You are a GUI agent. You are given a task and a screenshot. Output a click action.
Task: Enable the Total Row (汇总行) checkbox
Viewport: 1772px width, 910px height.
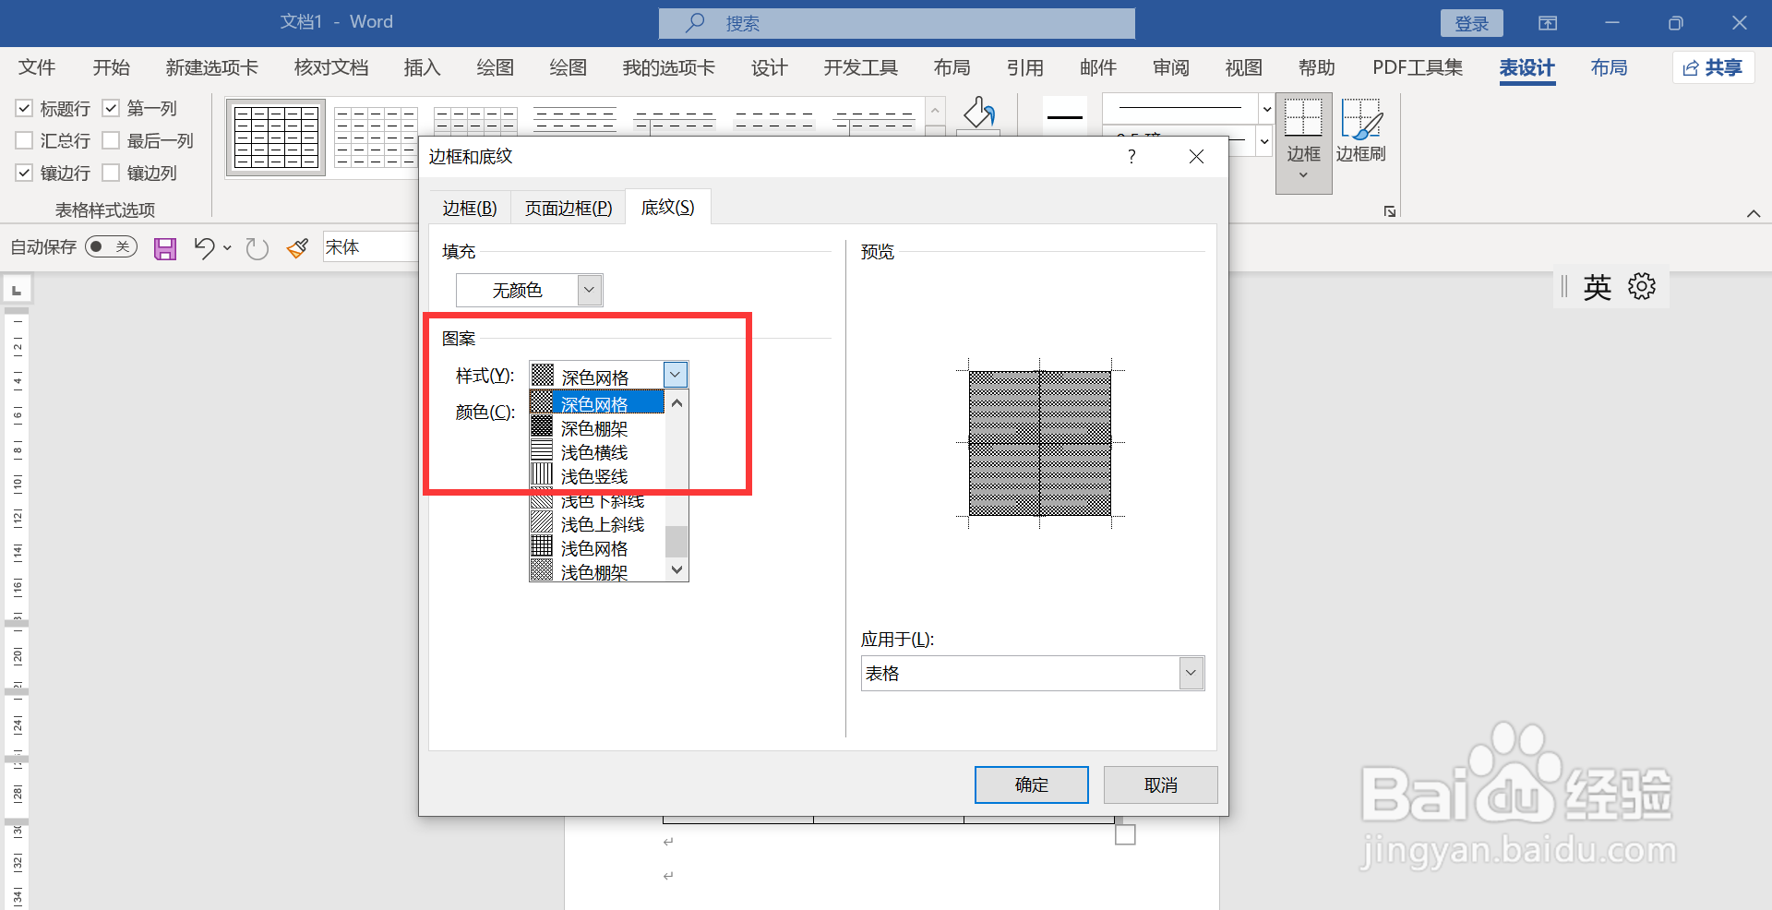coord(25,140)
